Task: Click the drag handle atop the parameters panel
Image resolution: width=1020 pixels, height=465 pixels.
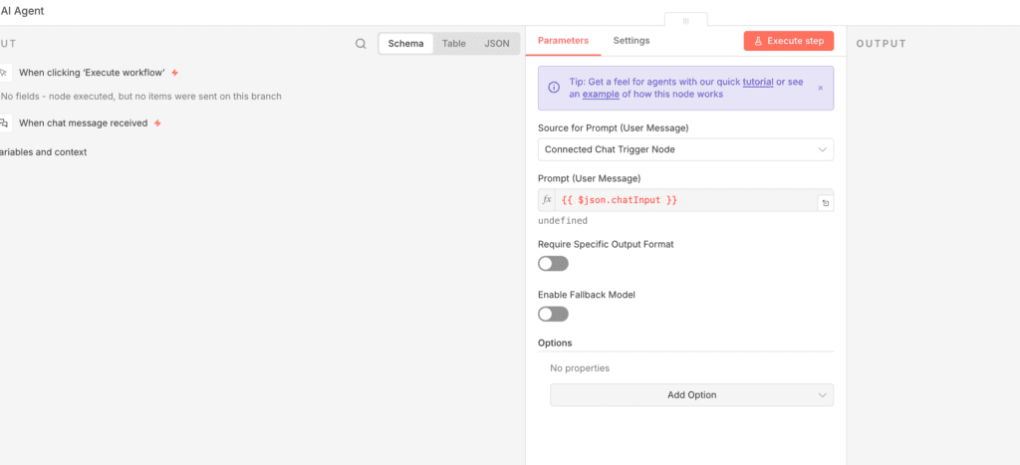Action: (x=686, y=20)
